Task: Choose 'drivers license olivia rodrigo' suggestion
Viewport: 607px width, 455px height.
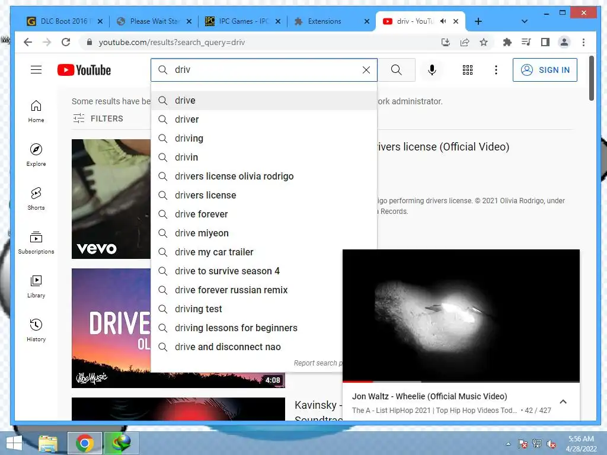Action: 264,177
